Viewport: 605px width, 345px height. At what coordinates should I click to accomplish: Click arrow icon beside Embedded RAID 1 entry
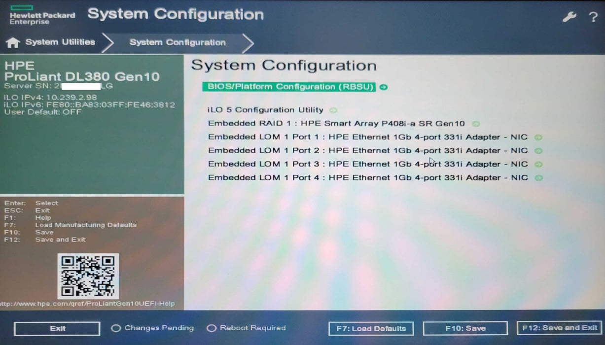475,124
